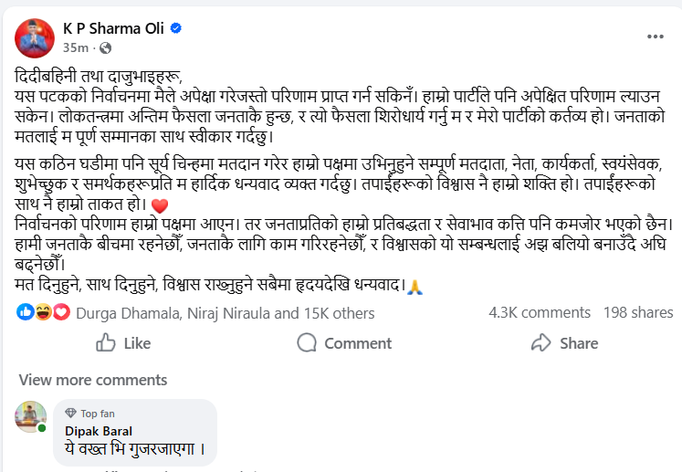Expand View more comments
The height and width of the screenshot is (472, 682).
pyautogui.click(x=80, y=380)
